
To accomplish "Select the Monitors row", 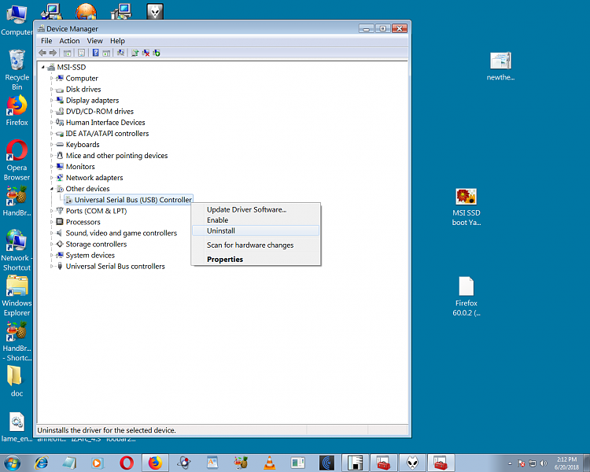I will [76, 166].
